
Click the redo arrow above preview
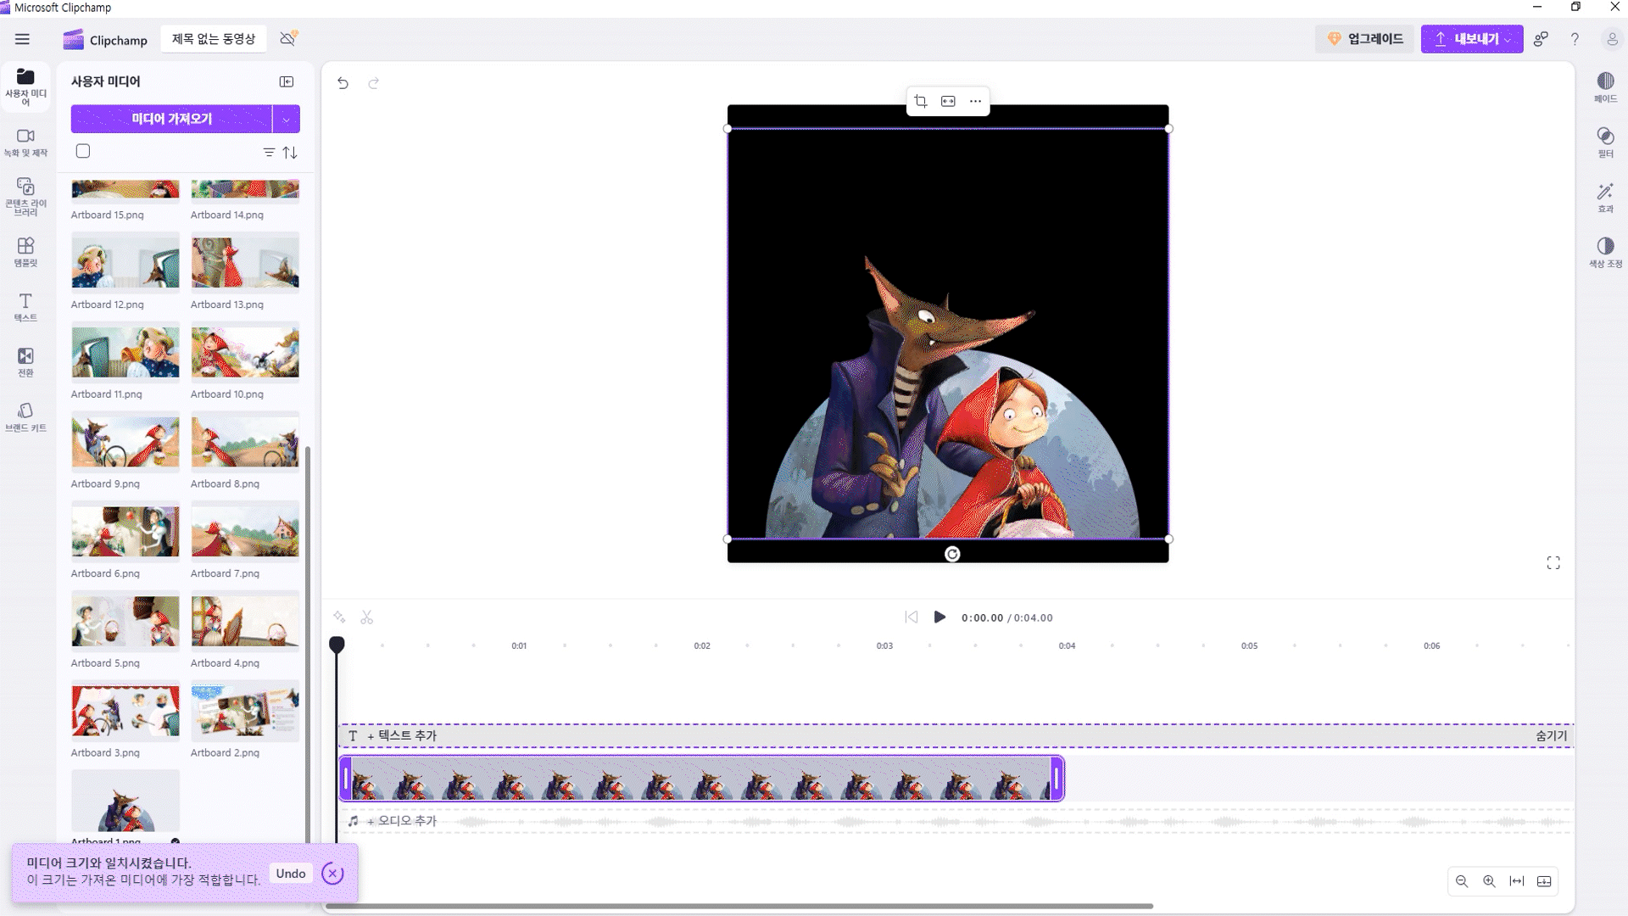(373, 83)
